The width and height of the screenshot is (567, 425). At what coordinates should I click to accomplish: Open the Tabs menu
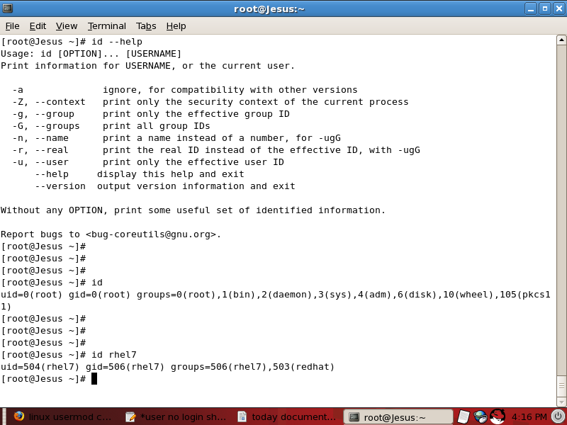(146, 25)
